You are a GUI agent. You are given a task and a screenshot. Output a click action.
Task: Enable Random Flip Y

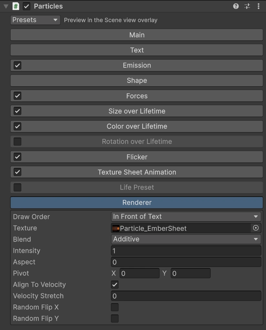pyautogui.click(x=115, y=318)
